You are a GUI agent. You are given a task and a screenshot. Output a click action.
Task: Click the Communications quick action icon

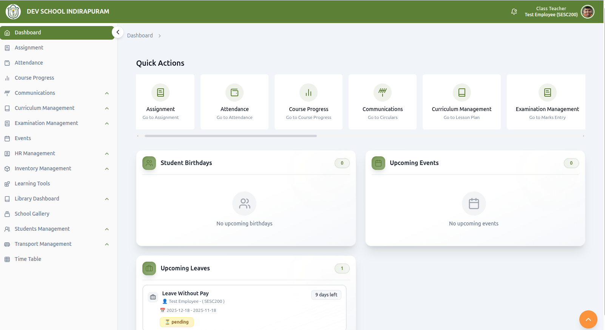[383, 93]
